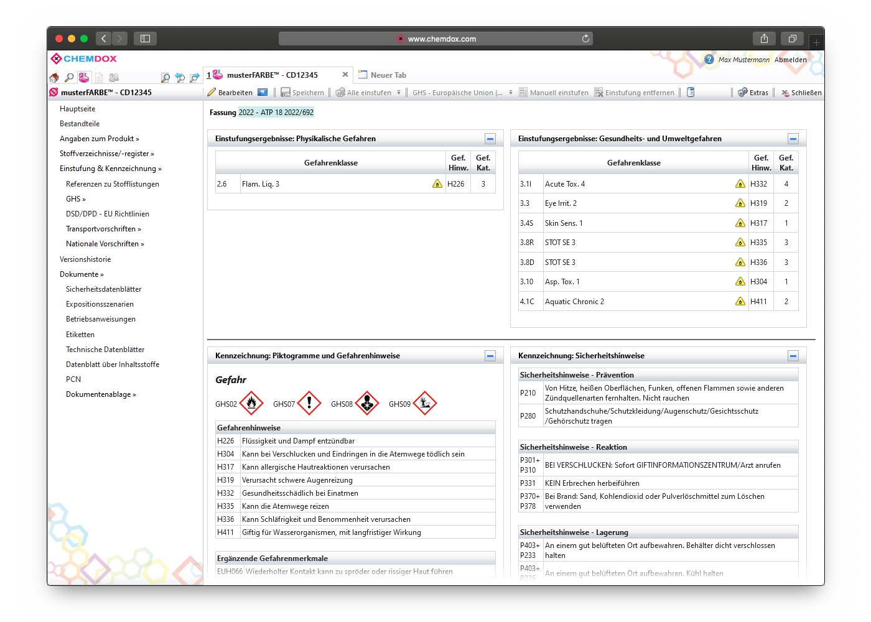Collapse the Sicherheitshinweise panel
The width and height of the screenshot is (871, 622).
pos(793,356)
